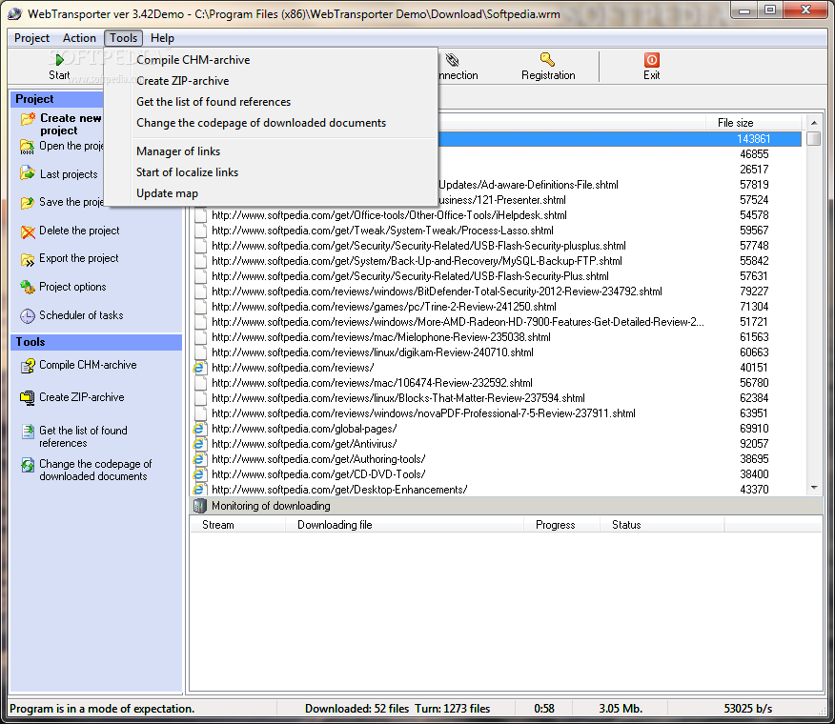Click the Scheduler of tasks clock icon
The image size is (835, 724).
point(28,316)
